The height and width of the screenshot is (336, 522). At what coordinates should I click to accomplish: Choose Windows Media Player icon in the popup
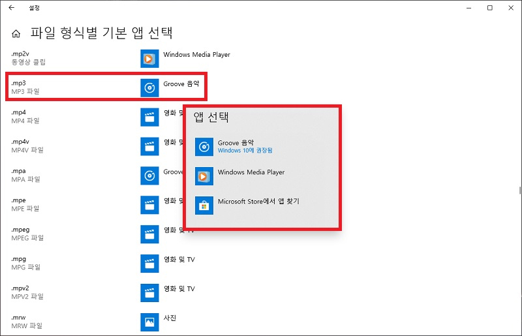point(204,176)
